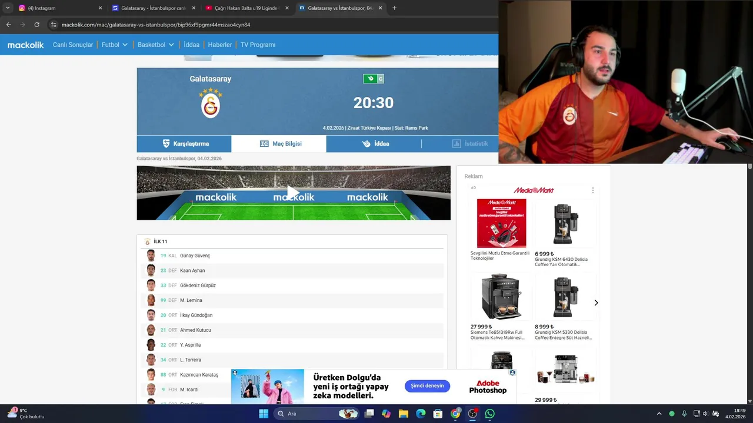Screen dimensions: 753x423
Task: Open the Windows Start menu
Action: click(264, 414)
